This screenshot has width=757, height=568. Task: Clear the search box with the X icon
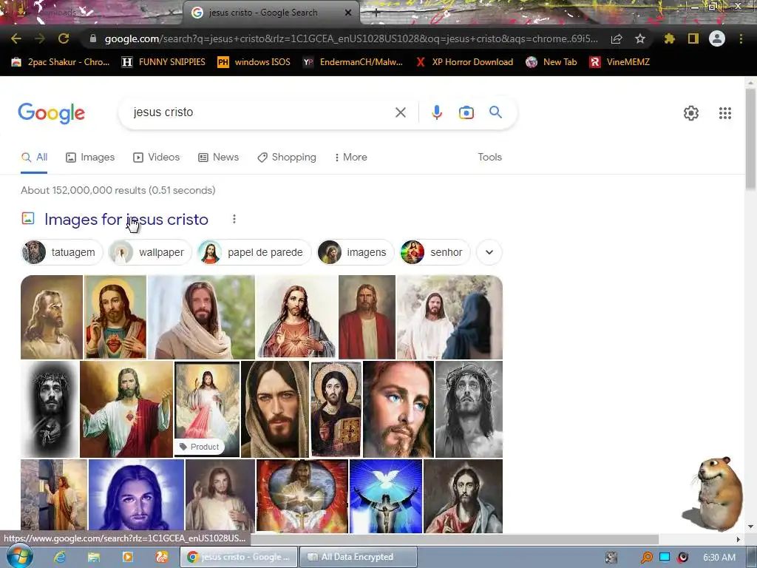tap(400, 112)
